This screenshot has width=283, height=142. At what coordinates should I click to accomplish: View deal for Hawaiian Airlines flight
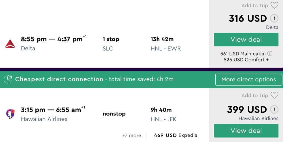pos(246,131)
